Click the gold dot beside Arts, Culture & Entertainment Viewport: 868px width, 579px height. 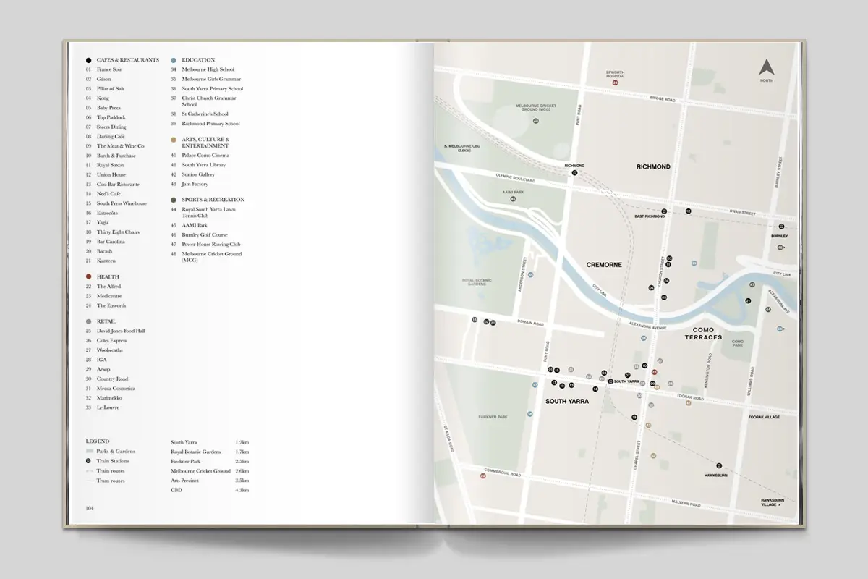pyautogui.click(x=174, y=139)
